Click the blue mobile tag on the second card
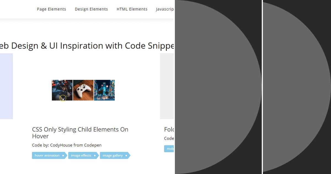Screen dimensions: 331x174 169,149
